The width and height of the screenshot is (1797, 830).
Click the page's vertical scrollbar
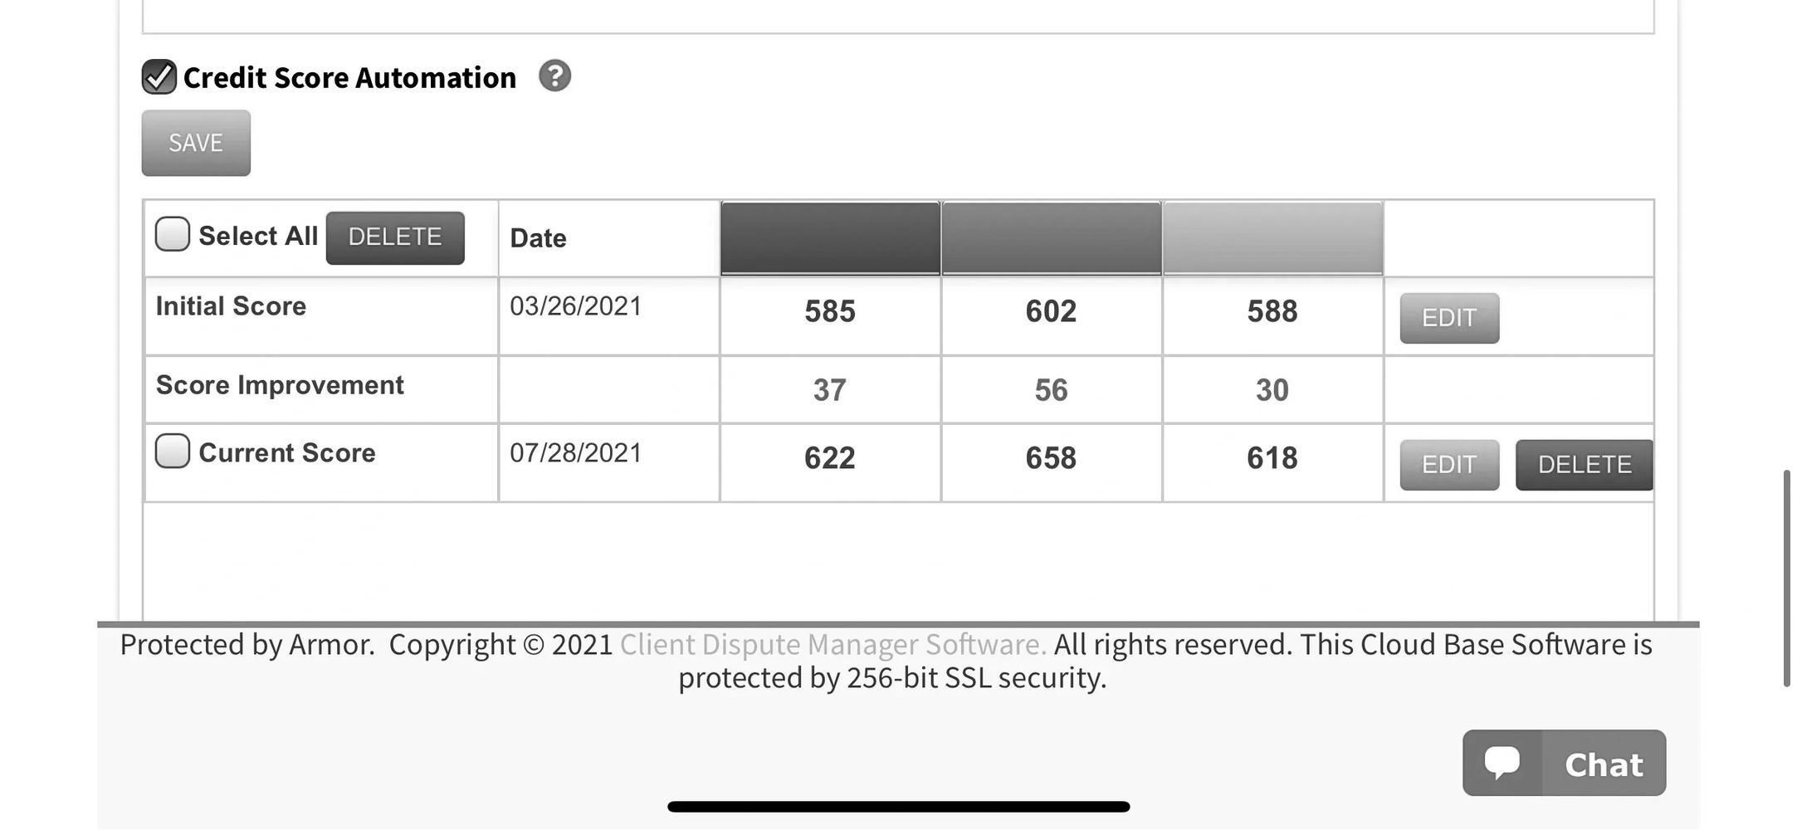point(1787,579)
